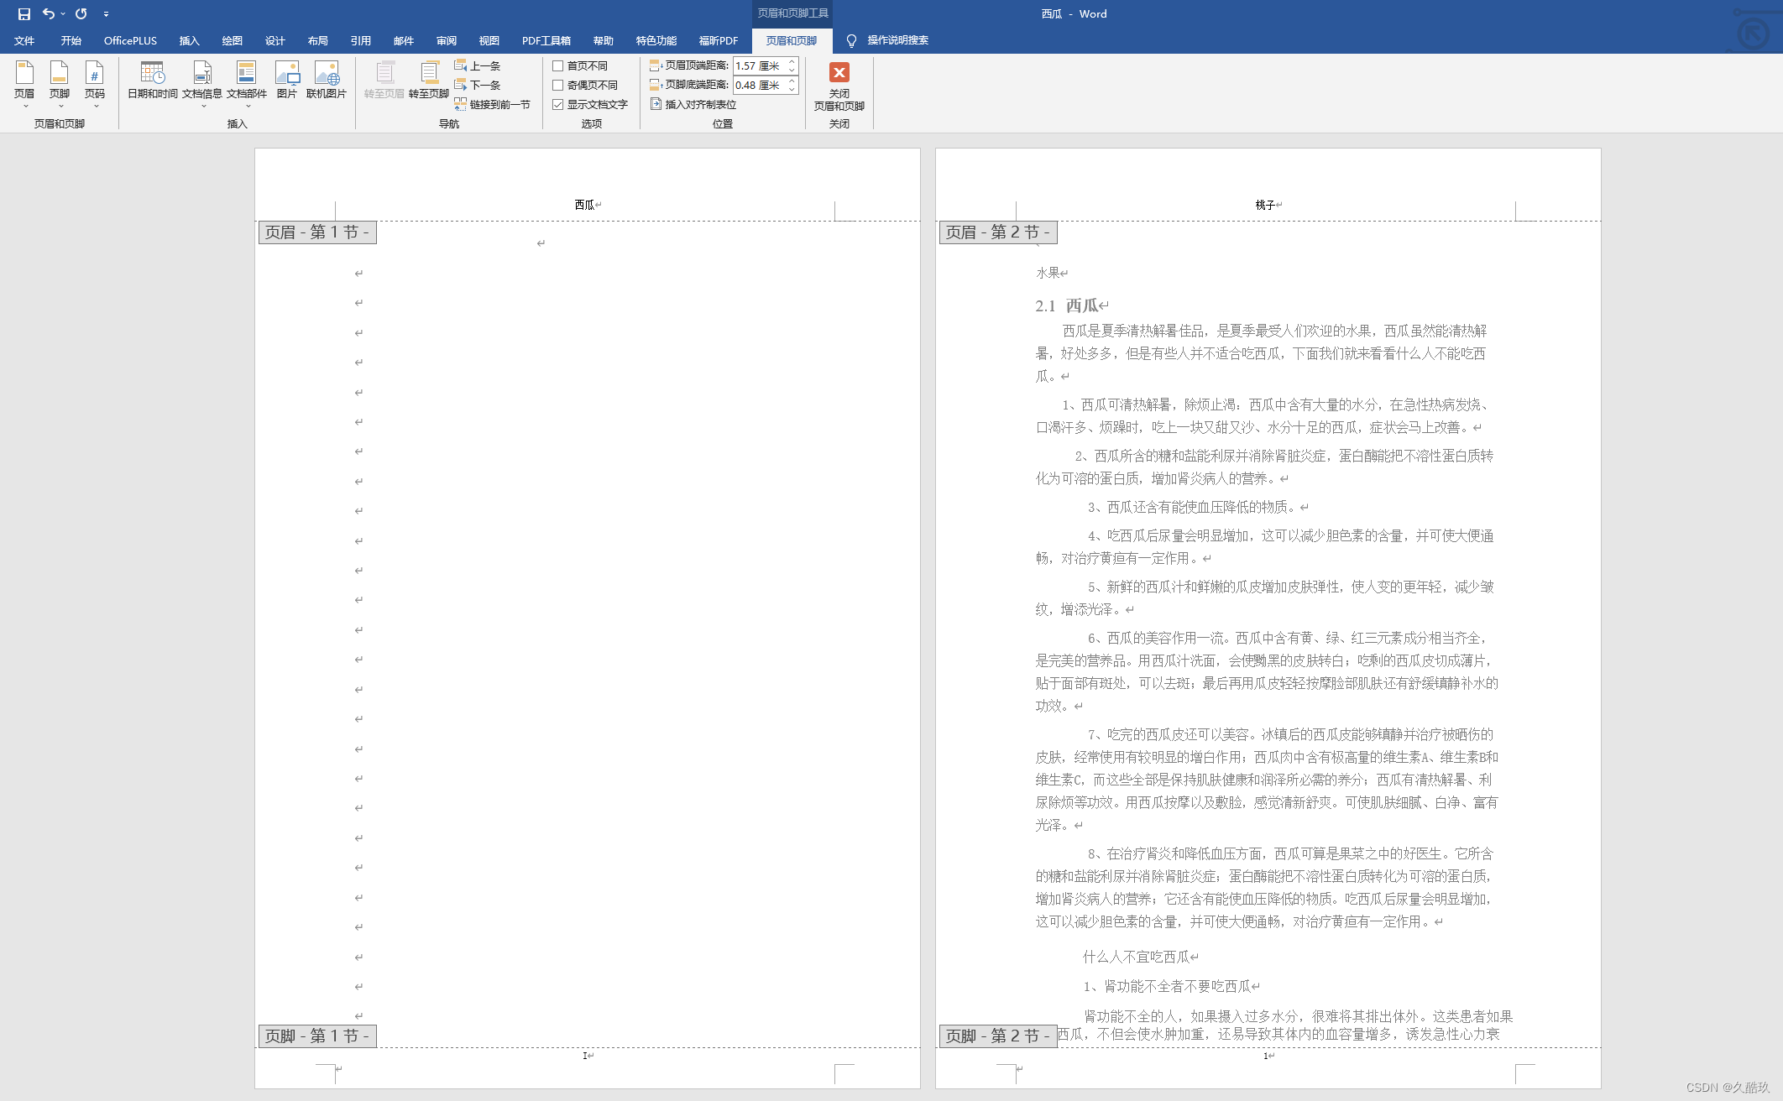
Task: Click the Online Pictures icon
Action: click(x=327, y=75)
